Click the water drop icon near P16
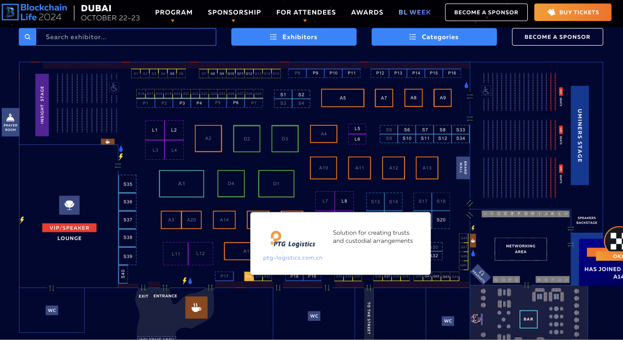623x340 pixels. click(466, 85)
